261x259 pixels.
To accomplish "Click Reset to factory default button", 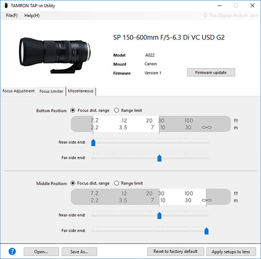I will pos(176,251).
